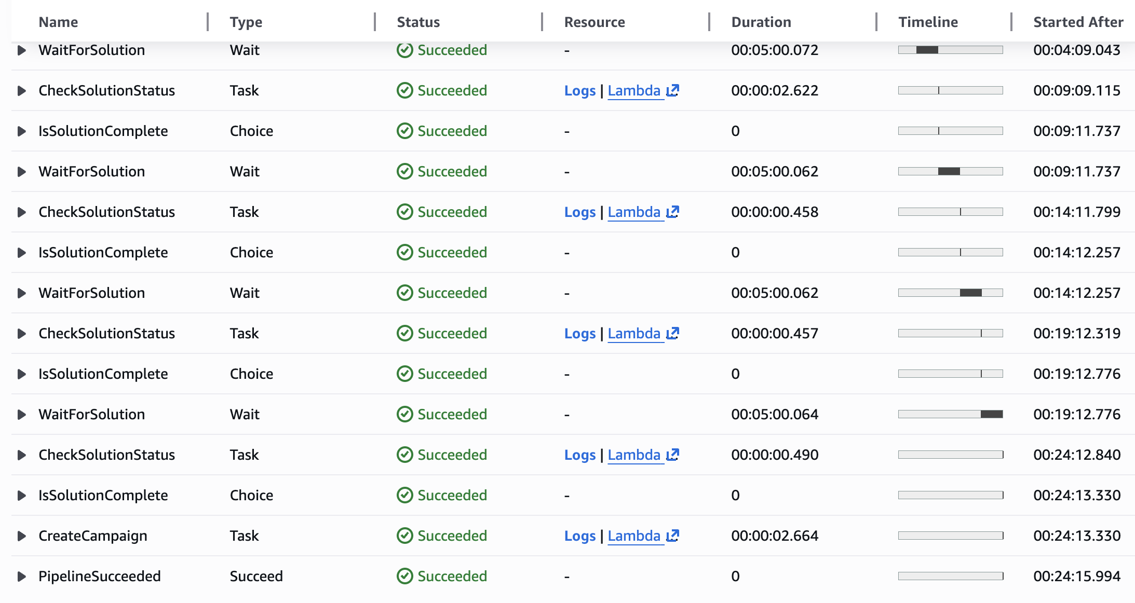Viewport: 1135px width, 603px height.
Task: Click Lambda external icon on CheckSolutionStatus 00:00:00.457
Action: pos(673,333)
